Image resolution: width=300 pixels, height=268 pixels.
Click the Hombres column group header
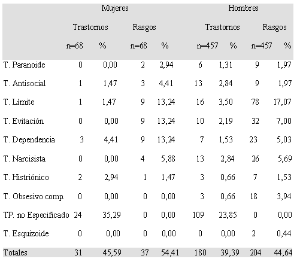coord(243,8)
